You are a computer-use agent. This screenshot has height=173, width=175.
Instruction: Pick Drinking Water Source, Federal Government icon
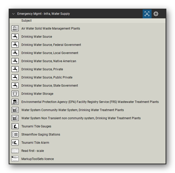tap(15, 45)
